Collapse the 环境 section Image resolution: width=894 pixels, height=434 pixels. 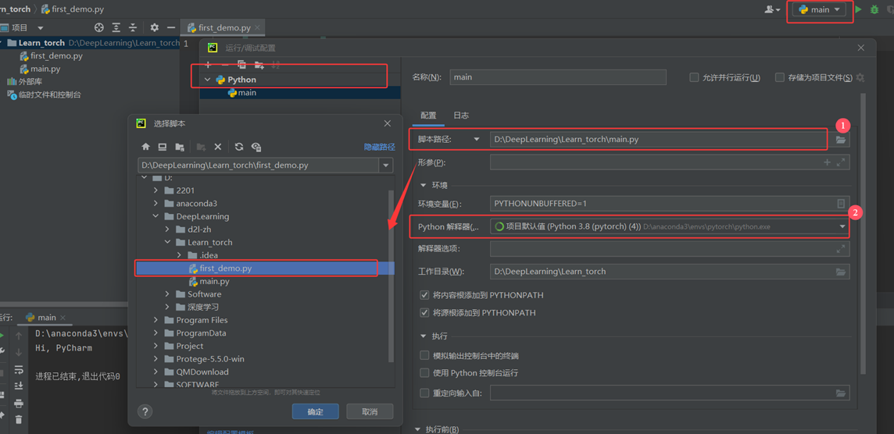(423, 185)
